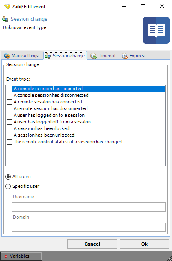Check 'A user has logged on to a session'

point(9,116)
